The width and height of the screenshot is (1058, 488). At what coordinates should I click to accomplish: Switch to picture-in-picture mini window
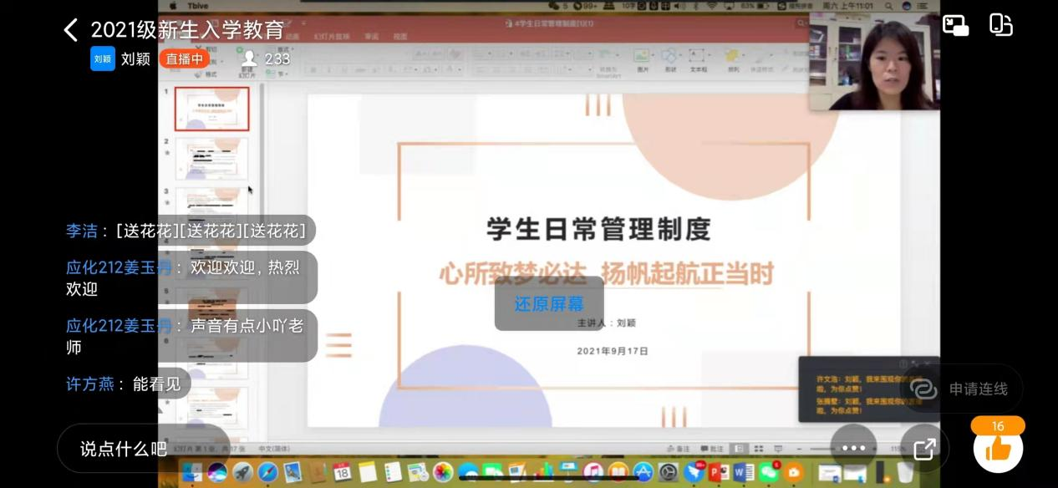[x=955, y=25]
